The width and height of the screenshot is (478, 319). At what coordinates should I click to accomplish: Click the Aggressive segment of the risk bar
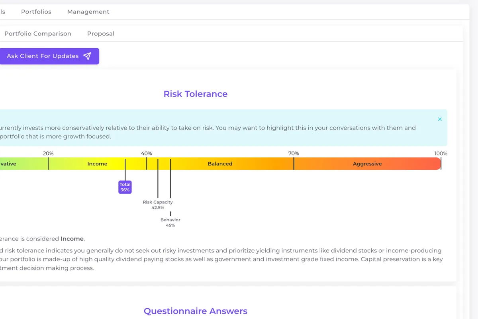click(367, 164)
